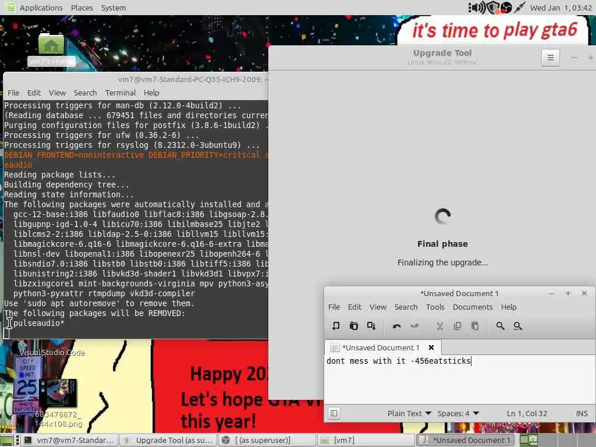
Task: Open the terminal Edit menu
Action: pyautogui.click(x=34, y=93)
